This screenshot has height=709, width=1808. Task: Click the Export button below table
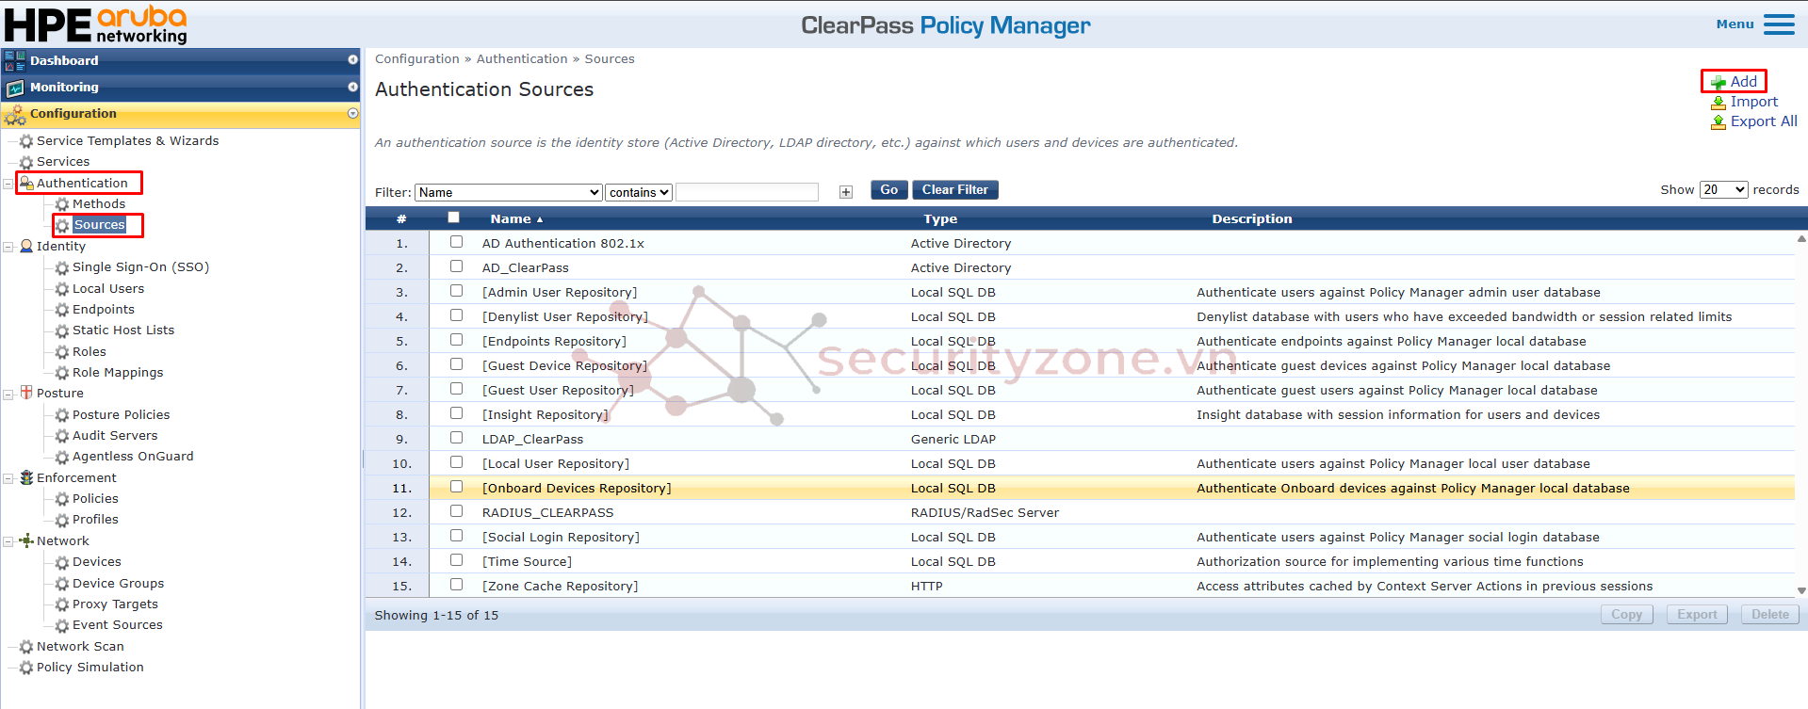(x=1697, y=614)
